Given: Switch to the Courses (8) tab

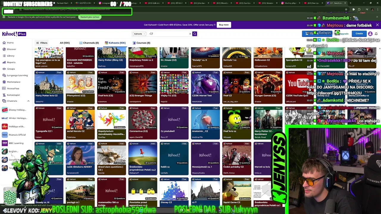Looking at the screenshot, I should click(141, 43).
